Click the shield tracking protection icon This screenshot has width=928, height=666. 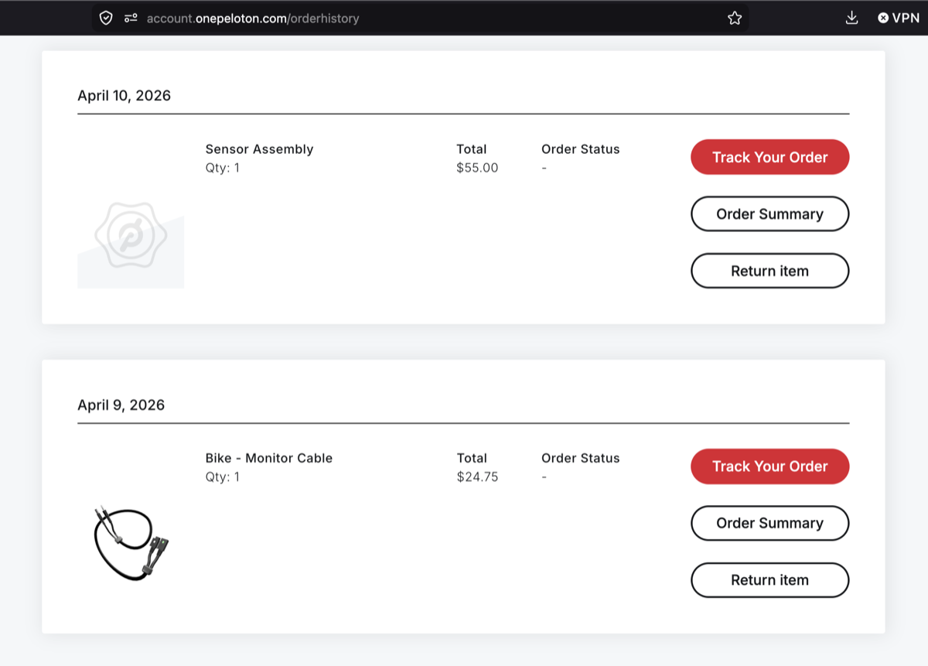[x=107, y=18]
